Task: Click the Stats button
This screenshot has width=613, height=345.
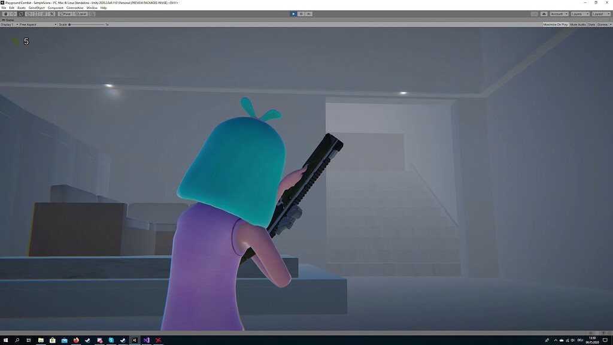Action: pyautogui.click(x=591, y=25)
